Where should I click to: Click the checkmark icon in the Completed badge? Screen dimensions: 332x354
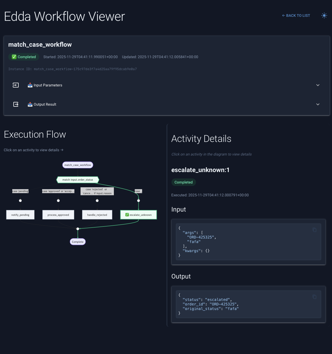click(x=14, y=57)
